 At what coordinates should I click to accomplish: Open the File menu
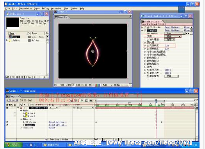pyautogui.click(x=7, y=9)
